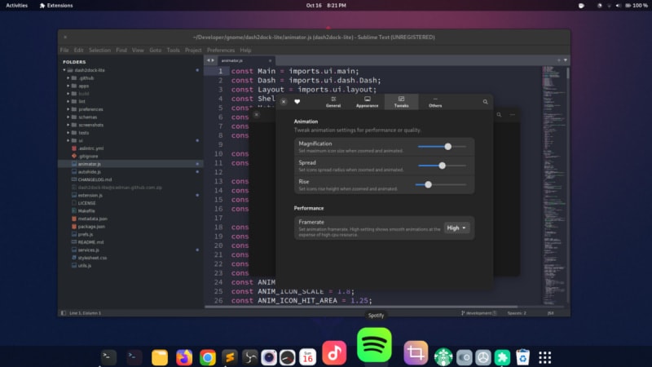Viewport: 652px width, 367px height.
Task: Click the Sublime Text dock icon
Action: point(231,357)
